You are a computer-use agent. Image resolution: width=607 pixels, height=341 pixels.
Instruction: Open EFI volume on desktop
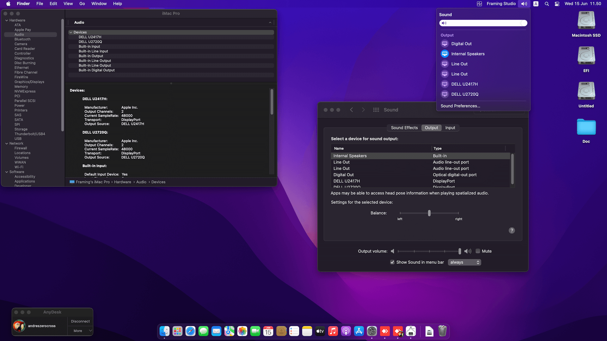click(x=586, y=59)
